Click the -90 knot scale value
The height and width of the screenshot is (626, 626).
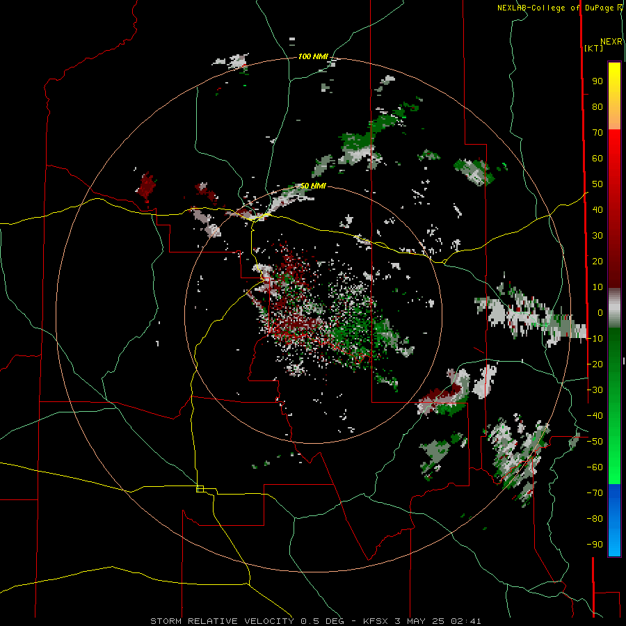pos(595,545)
